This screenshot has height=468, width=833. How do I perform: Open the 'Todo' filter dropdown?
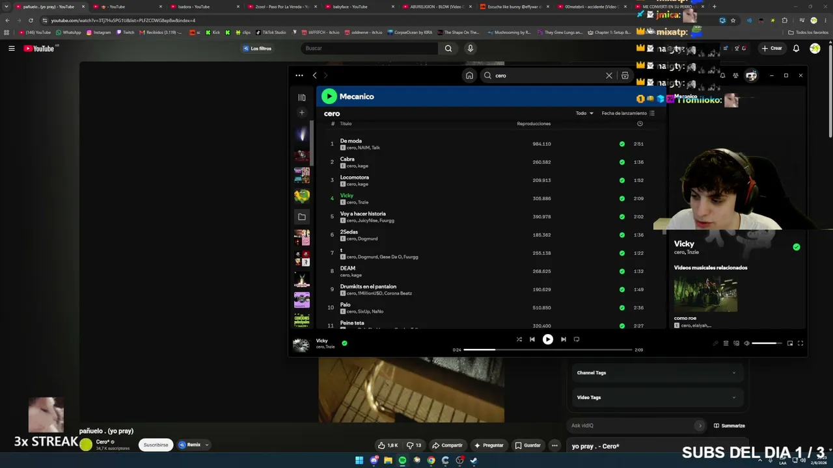coord(584,113)
